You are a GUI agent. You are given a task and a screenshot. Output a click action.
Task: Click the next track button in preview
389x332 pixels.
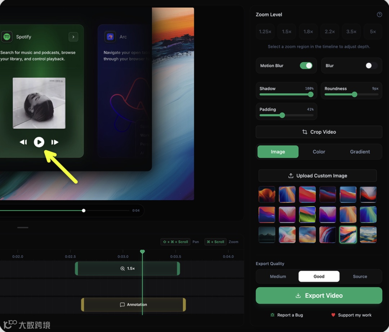pos(55,142)
